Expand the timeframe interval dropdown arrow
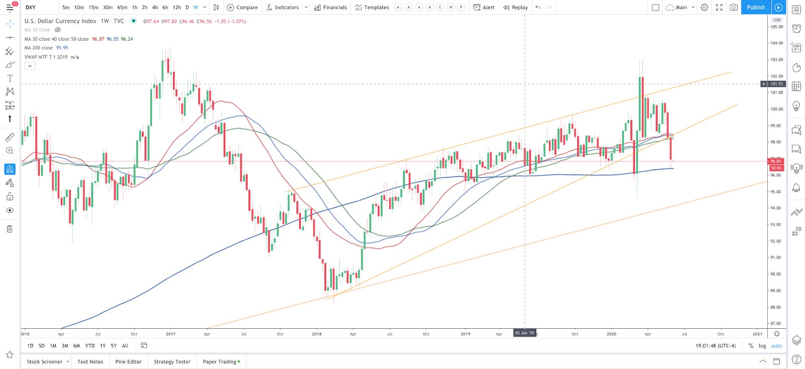Viewport: 805px width, 369px height. (204, 8)
